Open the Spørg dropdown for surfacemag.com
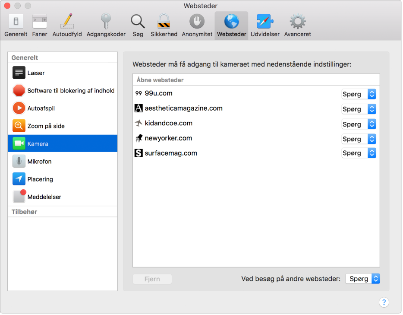 359,153
